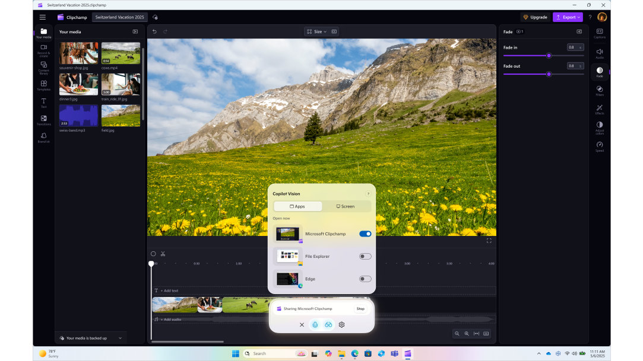Click the Upgrade button

[x=535, y=17]
